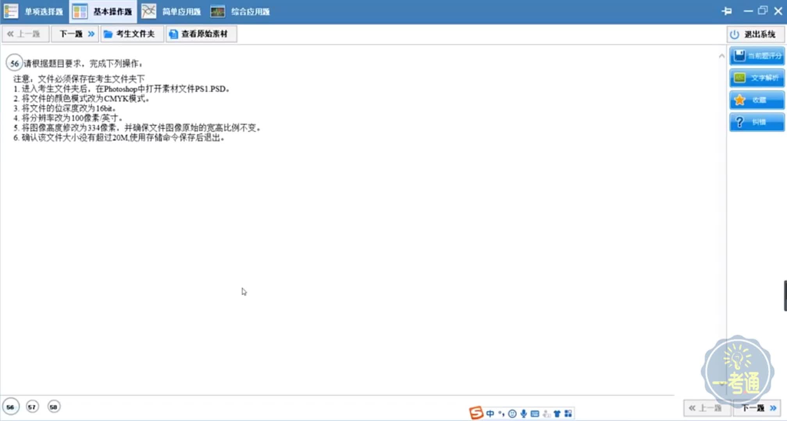This screenshot has height=421, width=787.
Task: Toggle Chinese/English mode via 中 icon
Action: pos(490,414)
